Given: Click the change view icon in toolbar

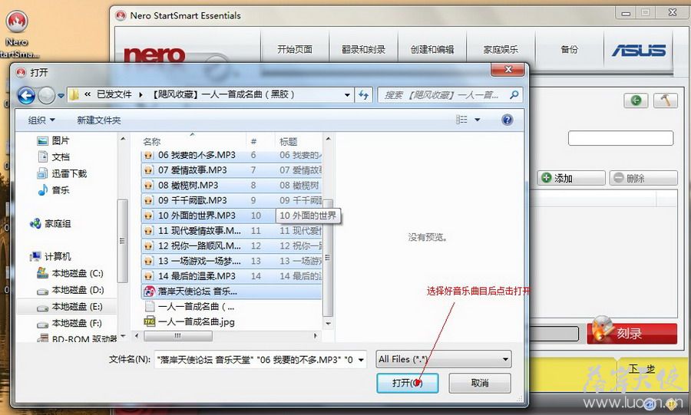Looking at the screenshot, I should (461, 120).
